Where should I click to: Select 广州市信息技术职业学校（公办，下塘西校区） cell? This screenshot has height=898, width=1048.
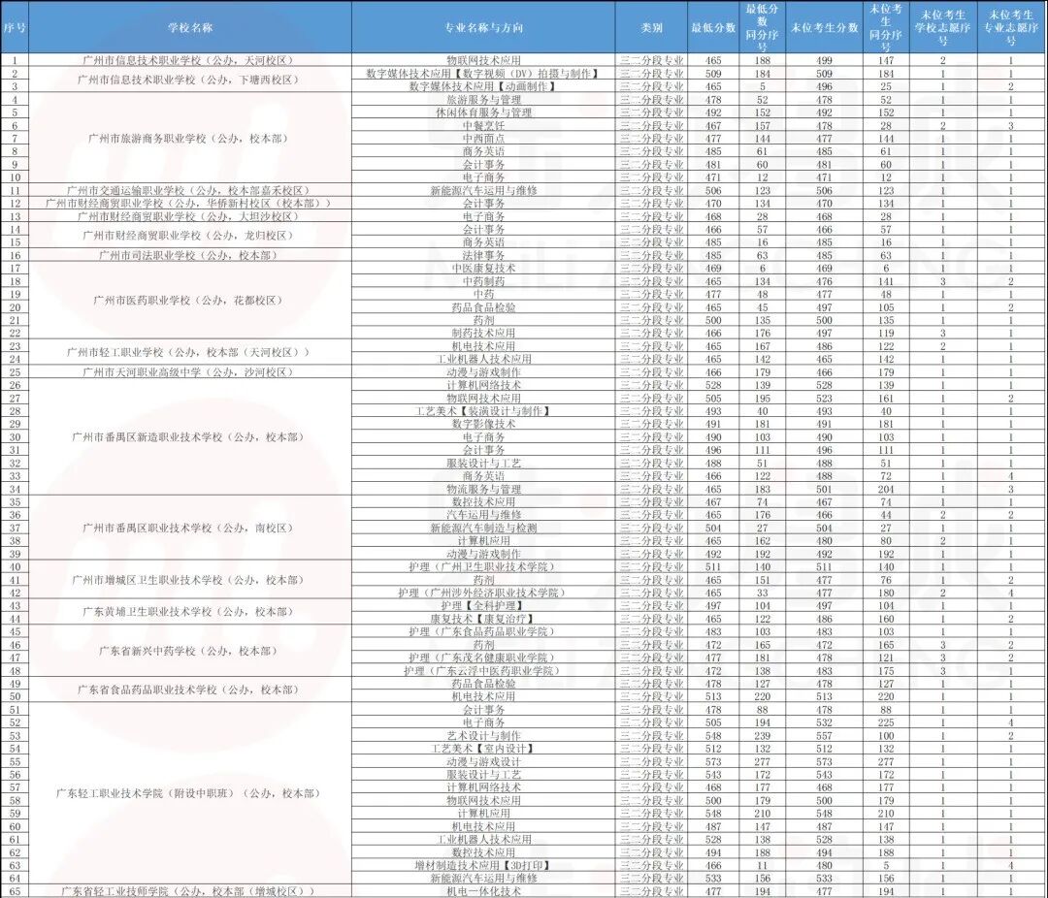coord(190,80)
